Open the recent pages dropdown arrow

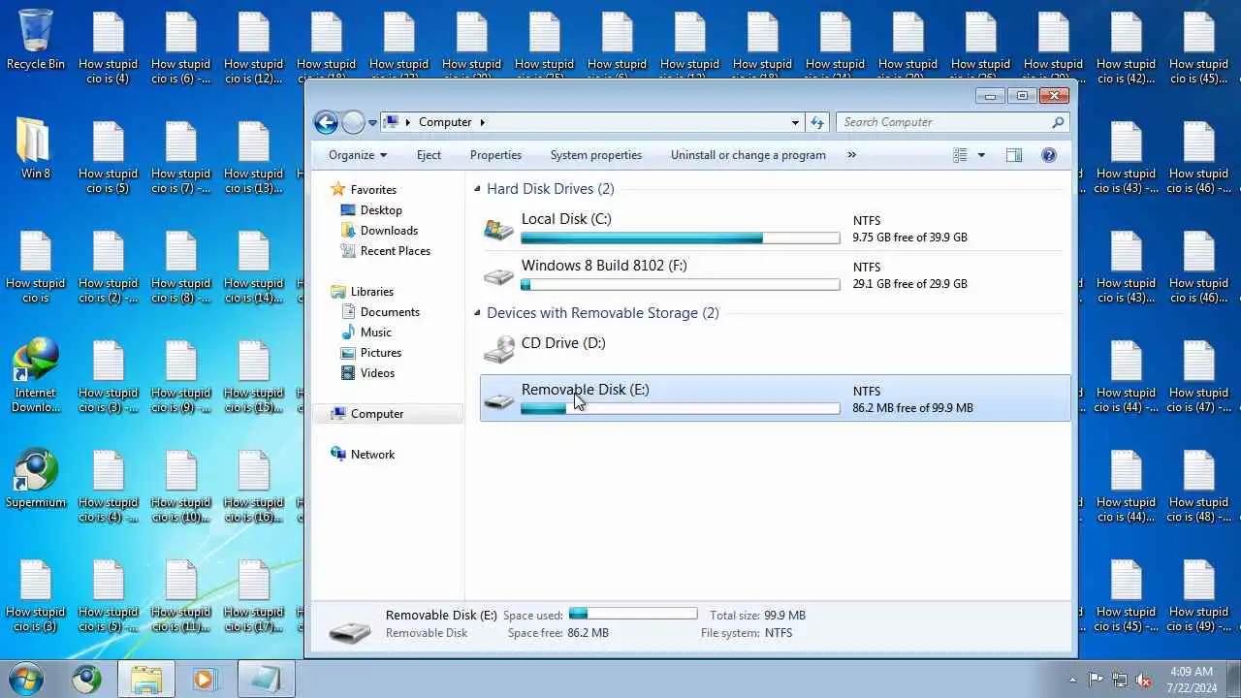pyautogui.click(x=372, y=123)
